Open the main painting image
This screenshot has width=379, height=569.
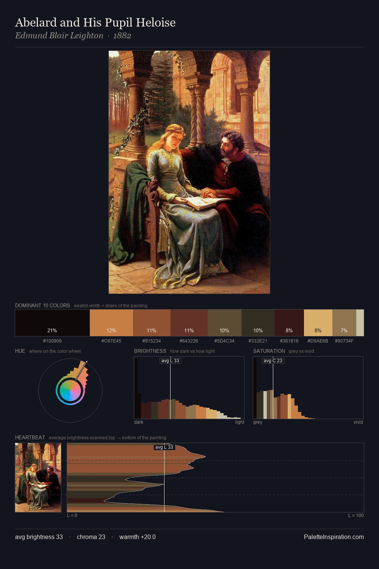(189, 172)
